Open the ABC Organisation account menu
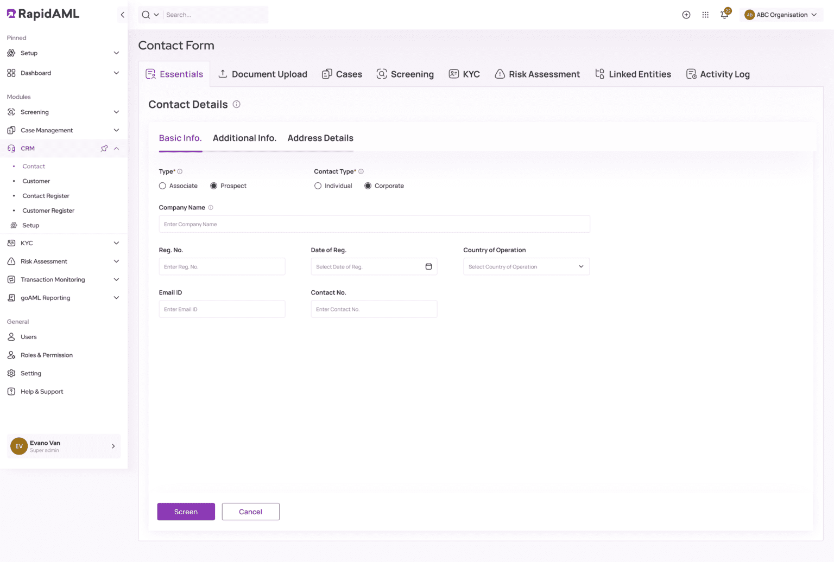 781,15
